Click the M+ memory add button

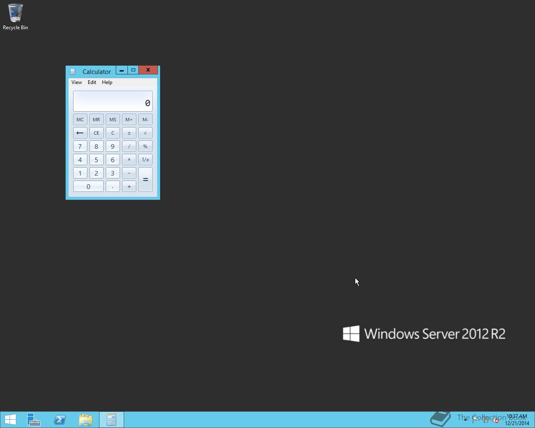[x=129, y=120]
